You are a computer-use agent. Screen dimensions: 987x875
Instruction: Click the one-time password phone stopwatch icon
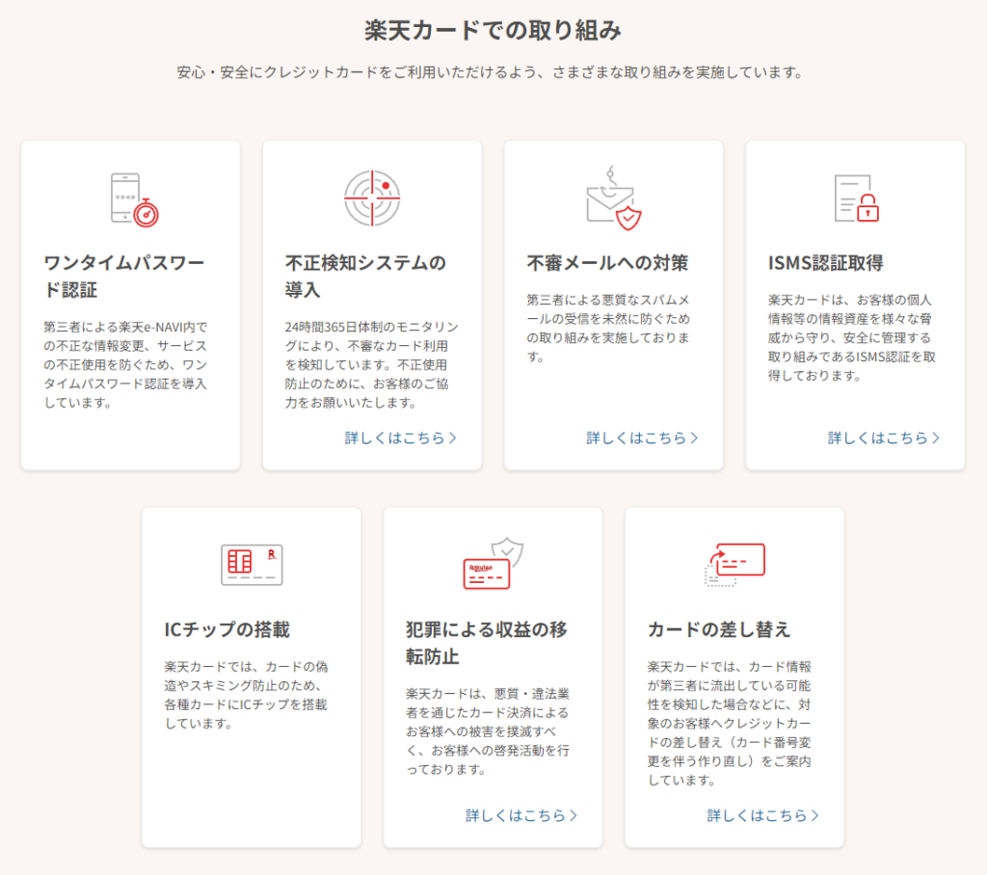134,199
